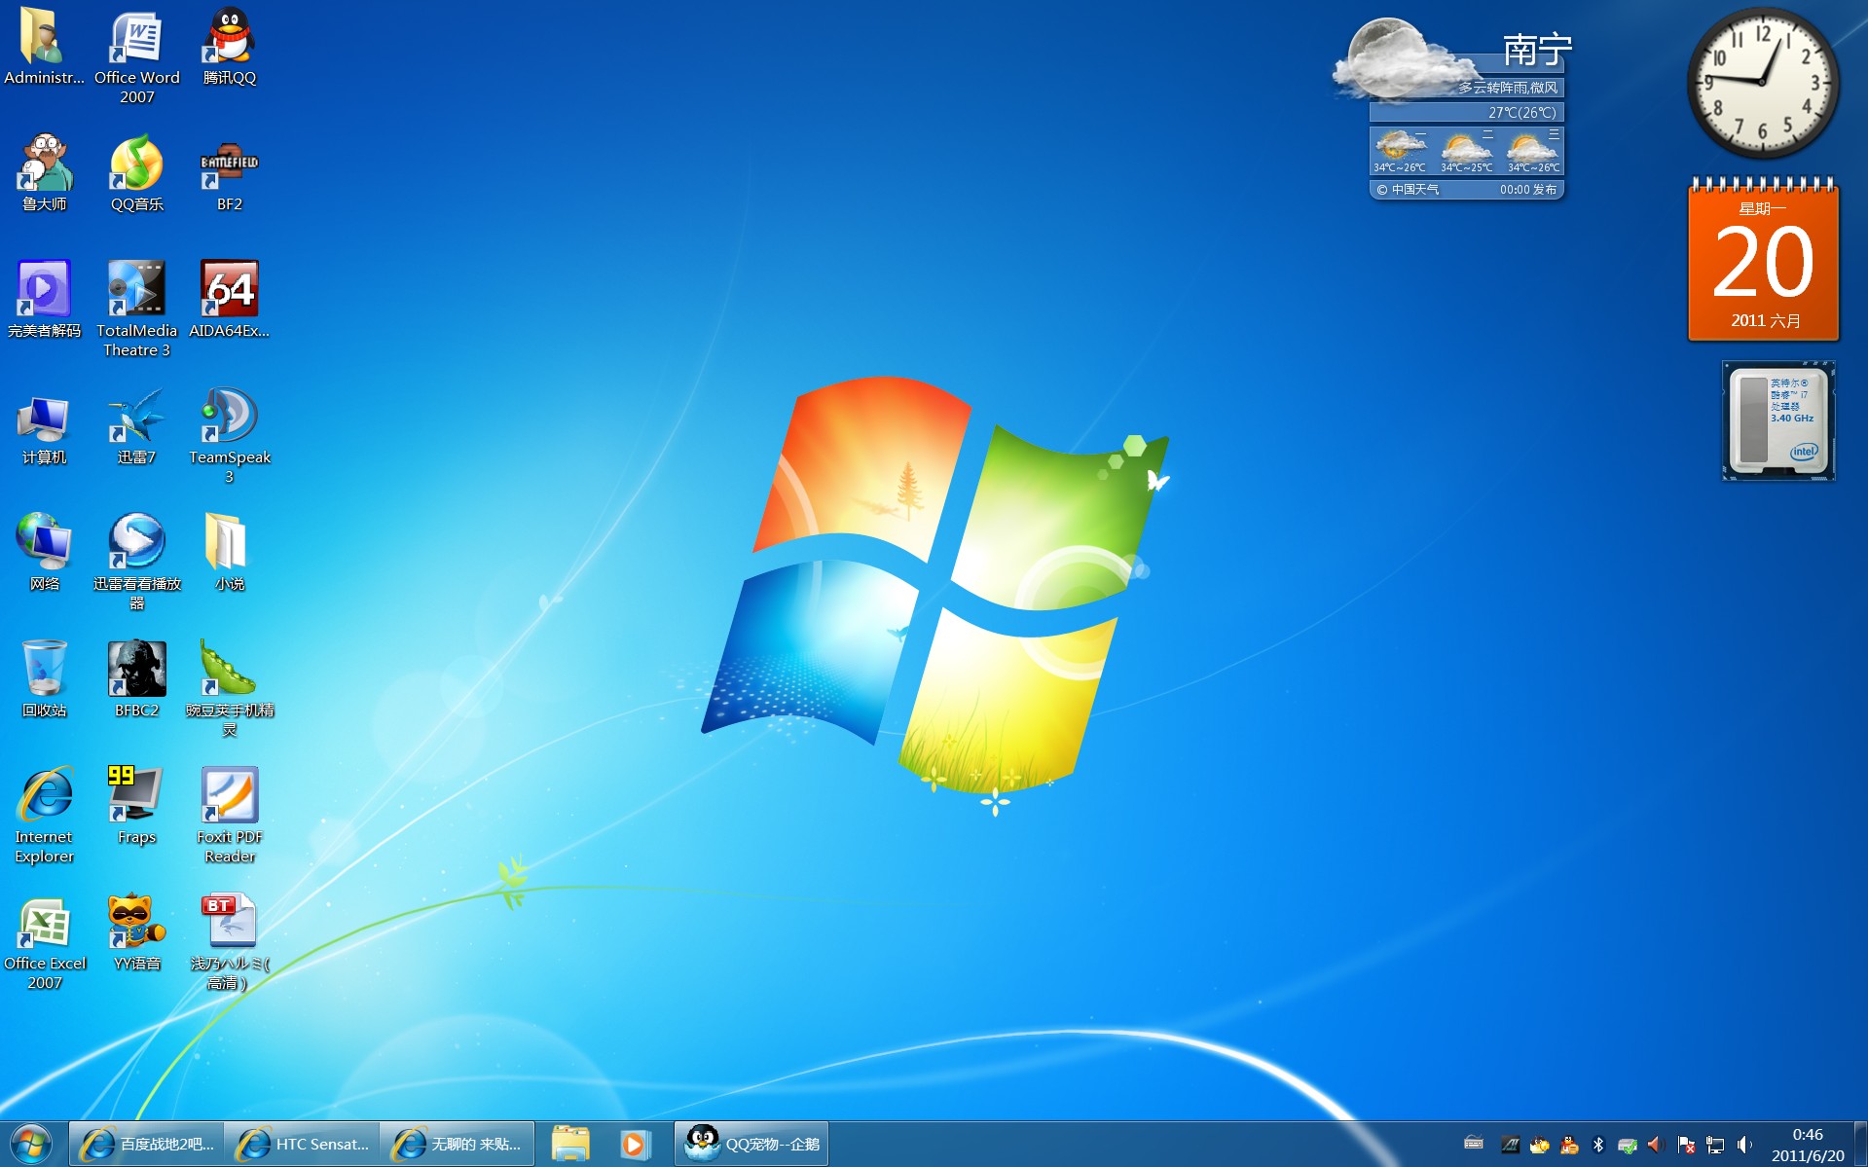Viewport: 1868px width, 1167px height.
Task: Open the QQ宠物--企鹅 taskbar button
Action: [x=751, y=1144]
